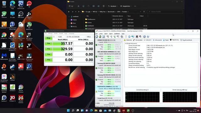Click the AIDA64 icon on the taskbar
Viewport: 201px width, 113px height.
[123, 110]
